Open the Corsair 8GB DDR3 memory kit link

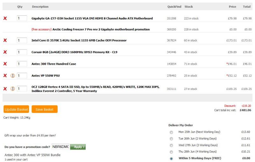pos(74,52)
